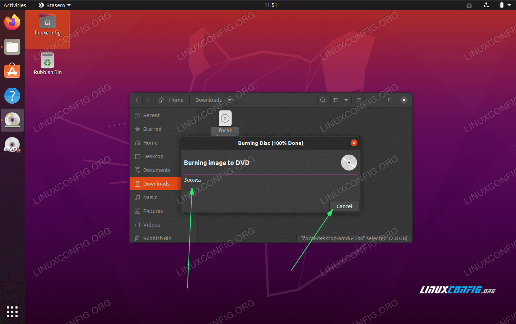Click Home in the Files path bar
The image size is (516, 324).
pos(172,100)
